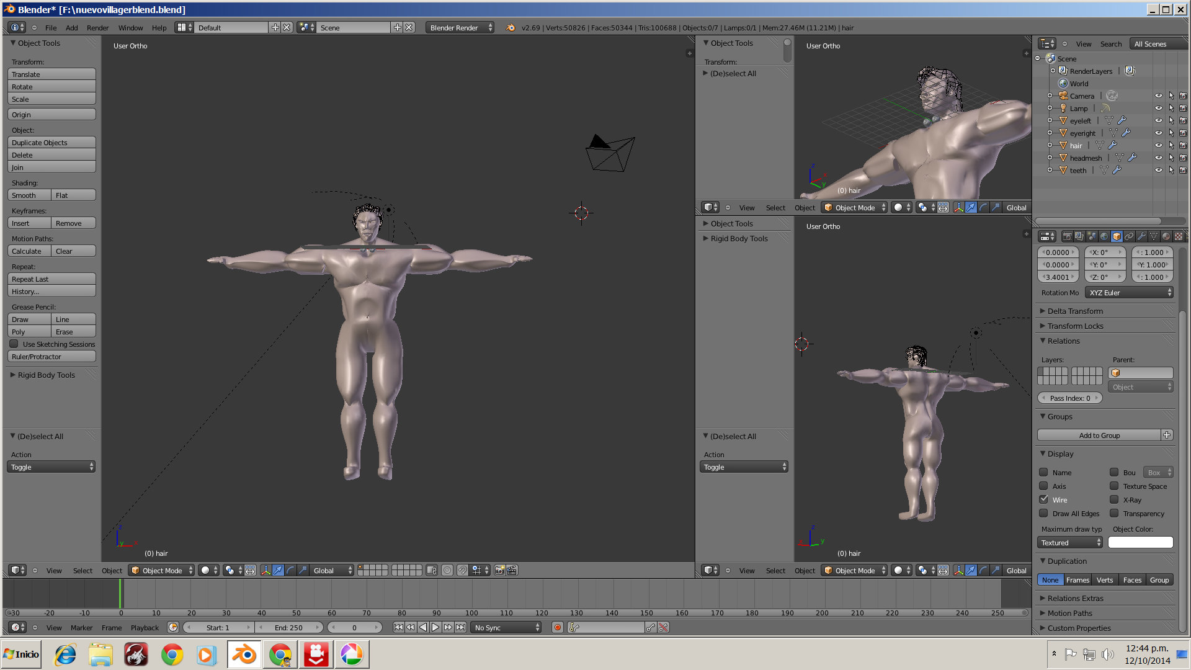
Task: Open the Material properties tab
Action: point(1166,236)
